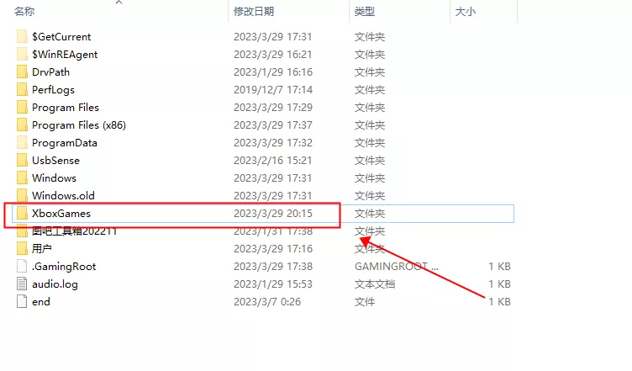
Task: Select the Windows folder name
Action: (x=54, y=178)
